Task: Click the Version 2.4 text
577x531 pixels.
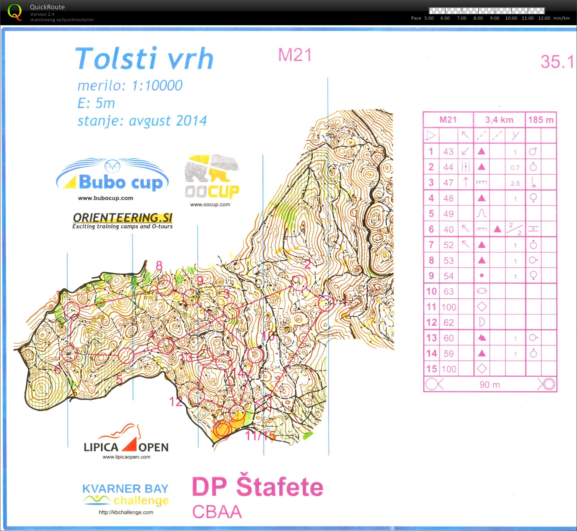Action: pyautogui.click(x=42, y=14)
